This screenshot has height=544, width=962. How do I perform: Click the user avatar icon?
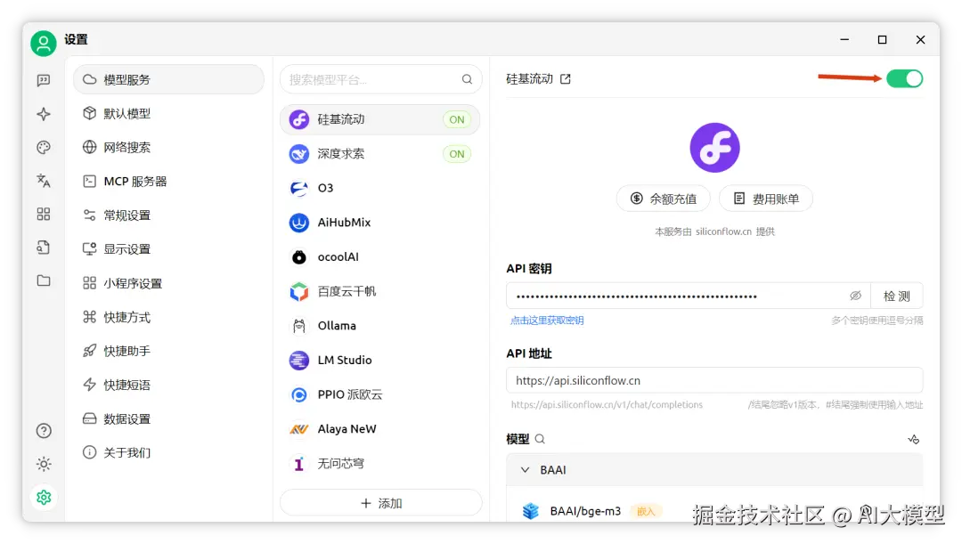[x=44, y=44]
